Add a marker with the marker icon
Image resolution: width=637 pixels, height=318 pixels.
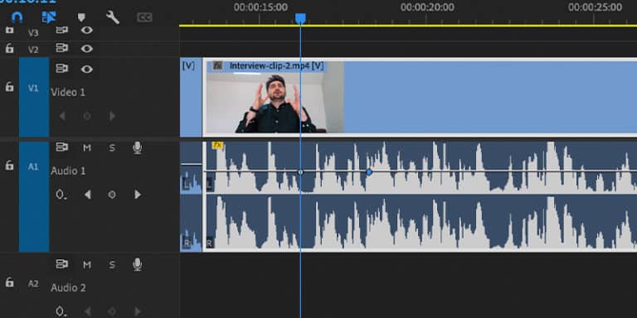pyautogui.click(x=81, y=17)
